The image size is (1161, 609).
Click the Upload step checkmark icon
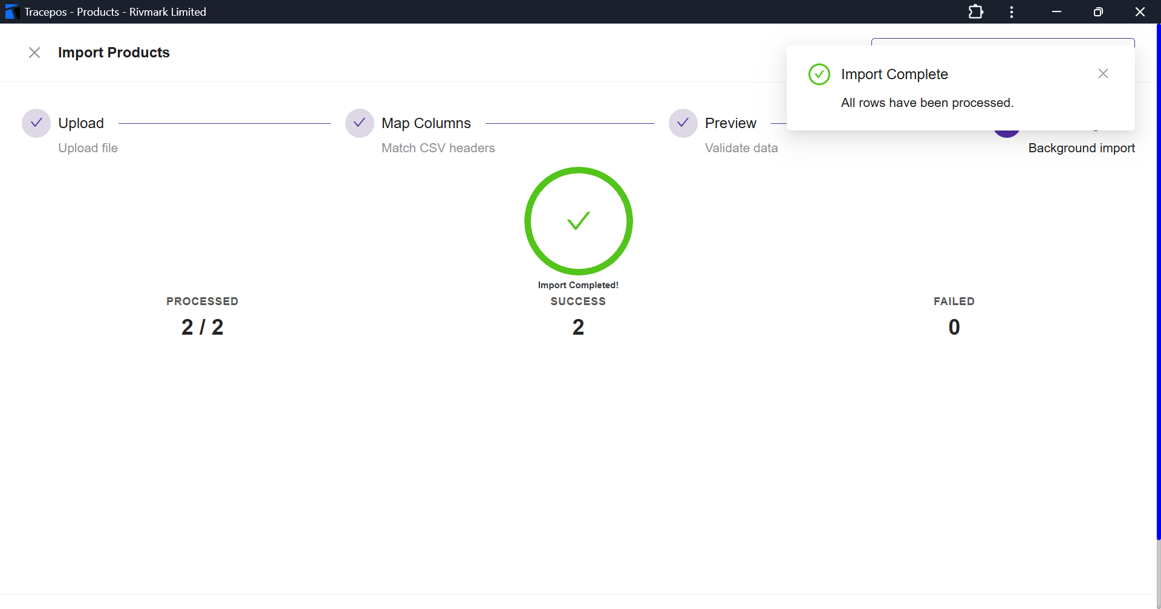pyautogui.click(x=36, y=123)
